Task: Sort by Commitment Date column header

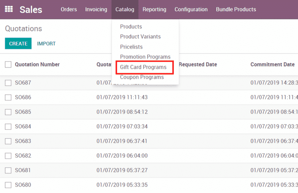Action: (x=272, y=64)
